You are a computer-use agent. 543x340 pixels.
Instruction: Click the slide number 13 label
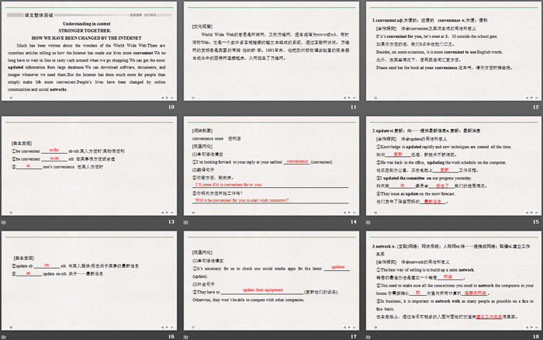tap(172, 222)
